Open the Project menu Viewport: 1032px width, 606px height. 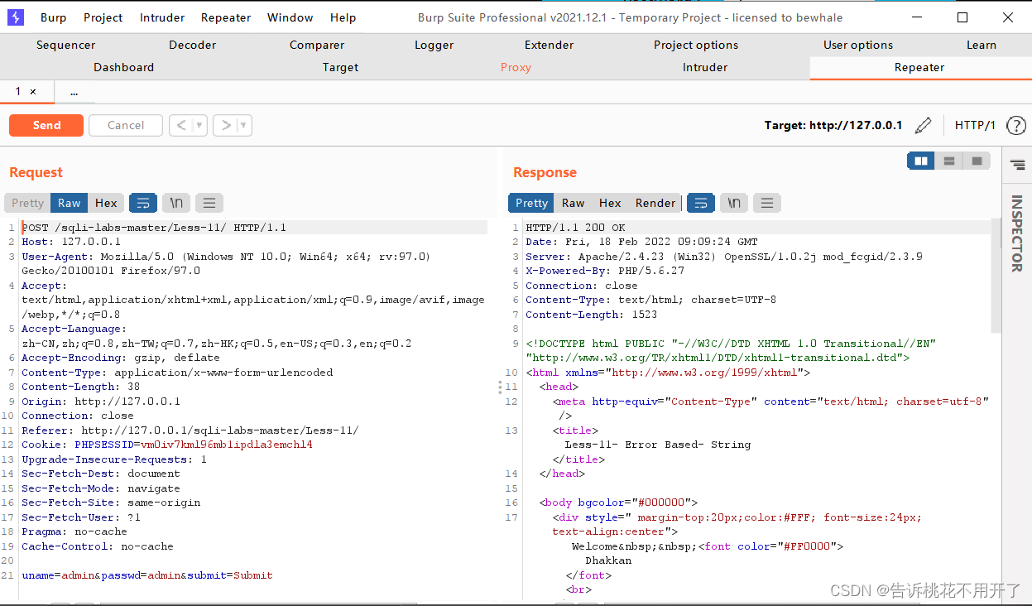click(103, 17)
